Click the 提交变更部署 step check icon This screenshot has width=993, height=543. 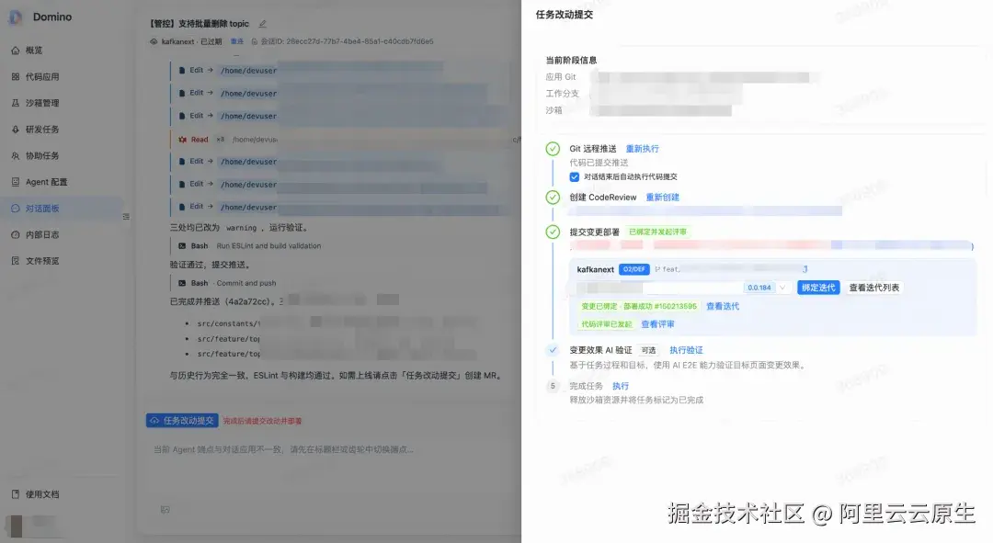tap(553, 232)
